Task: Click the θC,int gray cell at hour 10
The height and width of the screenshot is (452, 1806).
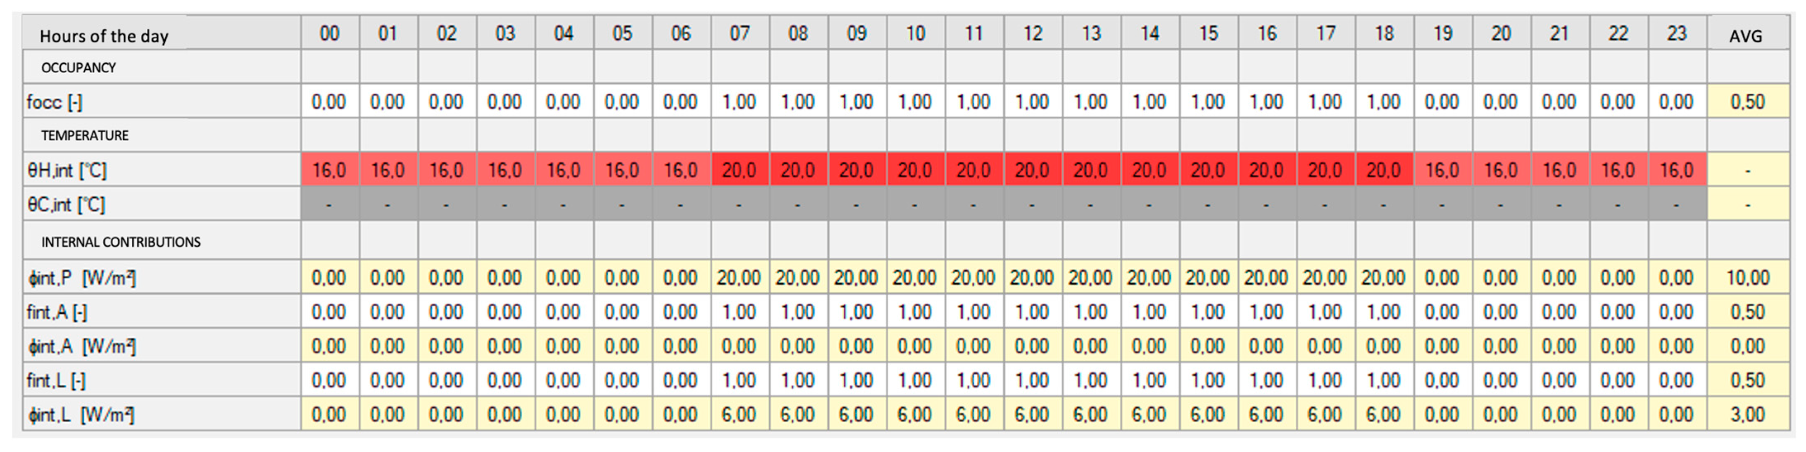Action: (915, 205)
